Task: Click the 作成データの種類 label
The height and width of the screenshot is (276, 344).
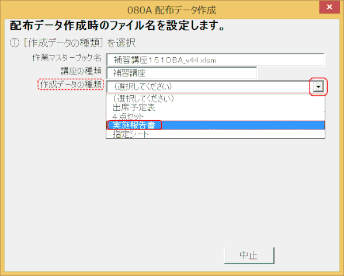Action: (71, 85)
